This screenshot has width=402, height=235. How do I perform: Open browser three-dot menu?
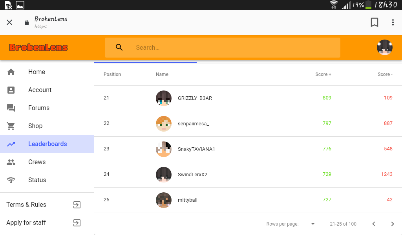(393, 22)
